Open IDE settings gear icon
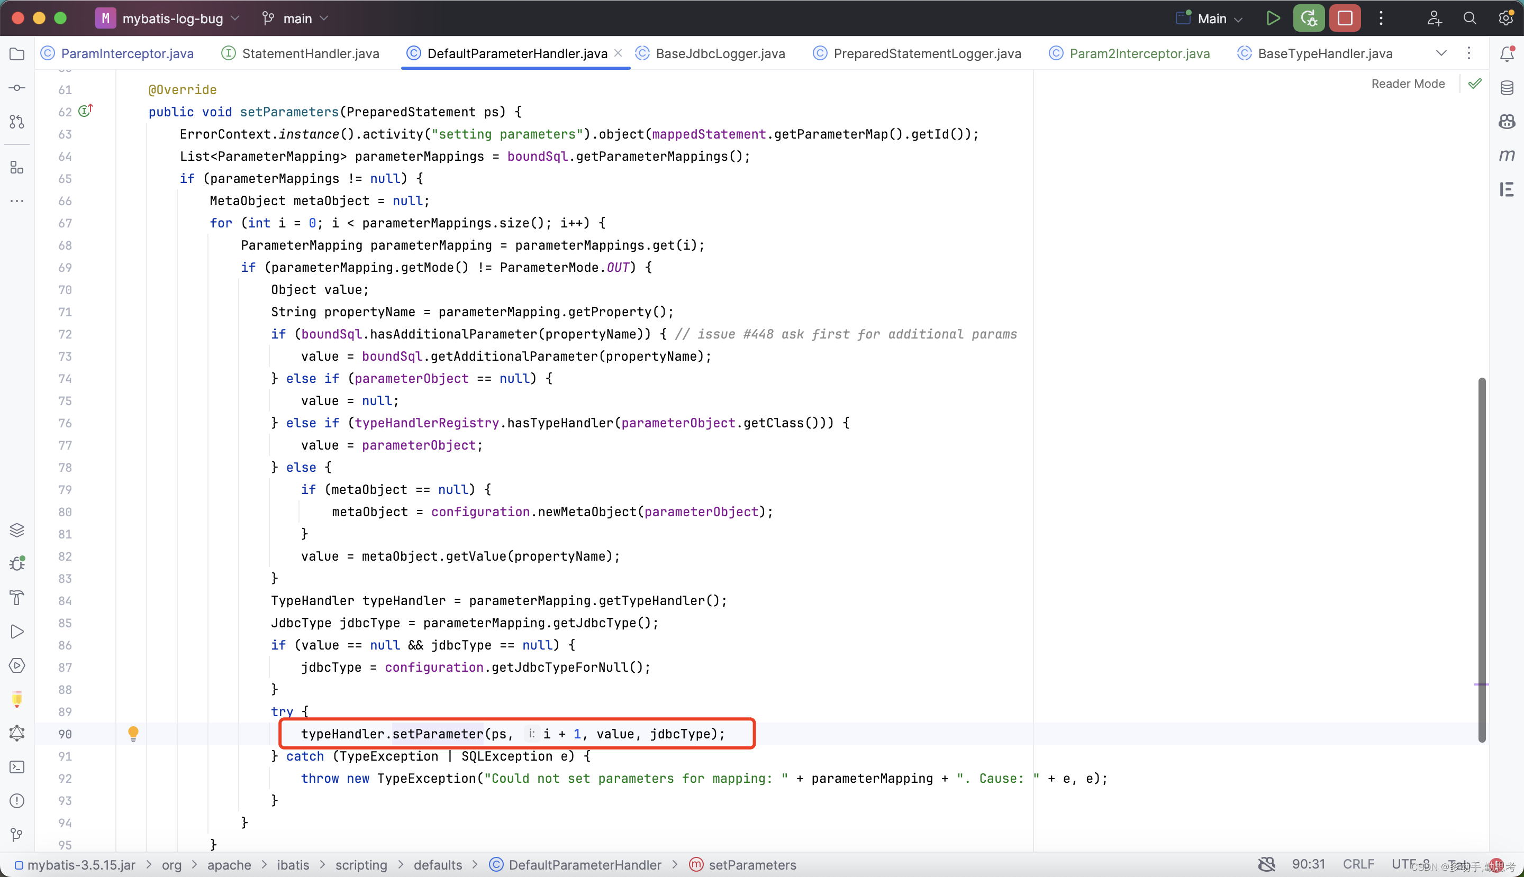 coord(1506,18)
